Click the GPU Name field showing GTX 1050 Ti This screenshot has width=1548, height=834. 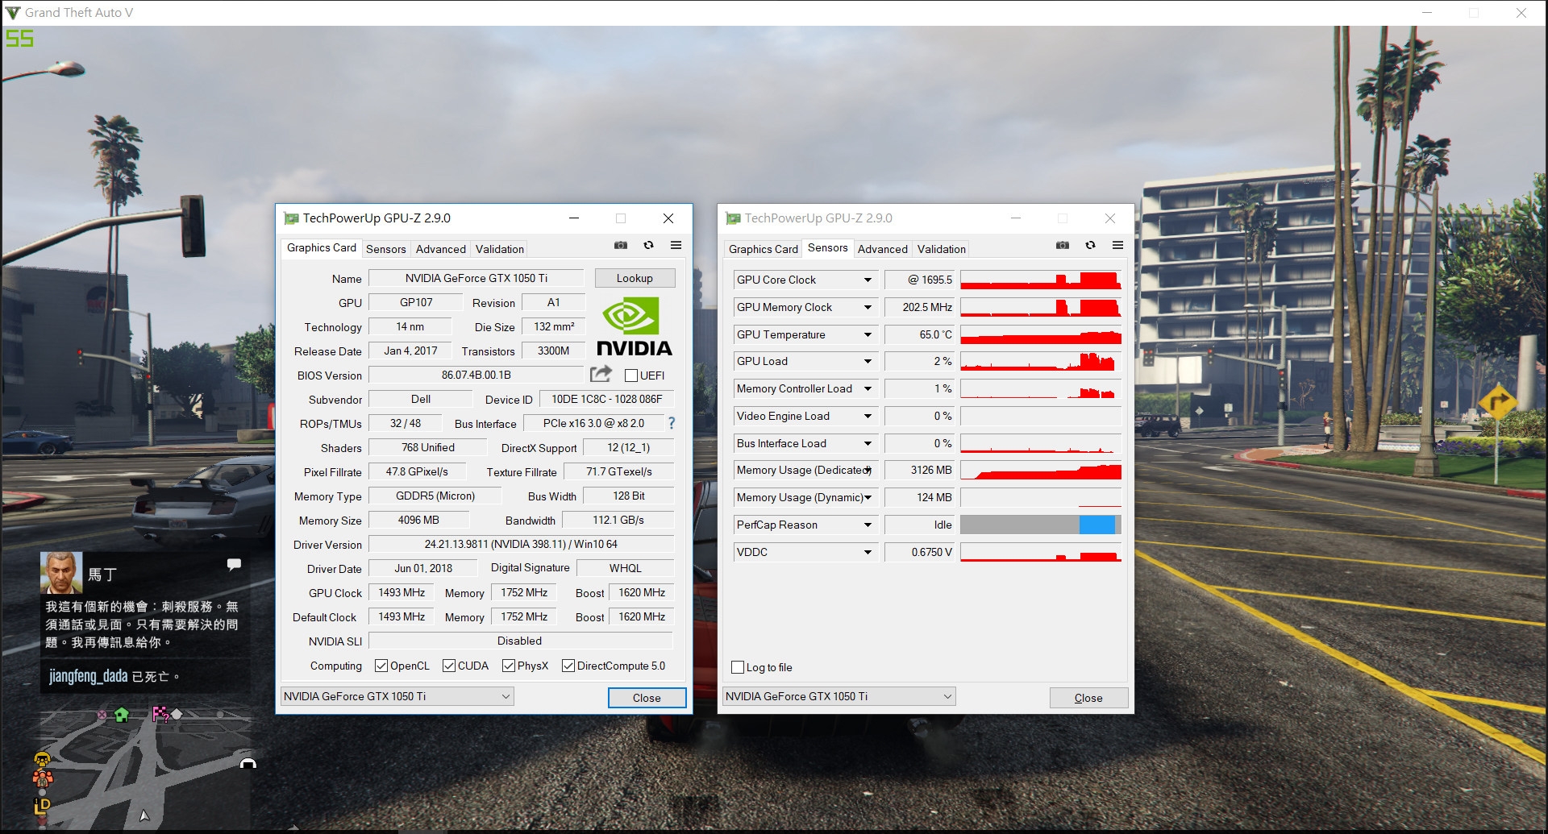(476, 278)
